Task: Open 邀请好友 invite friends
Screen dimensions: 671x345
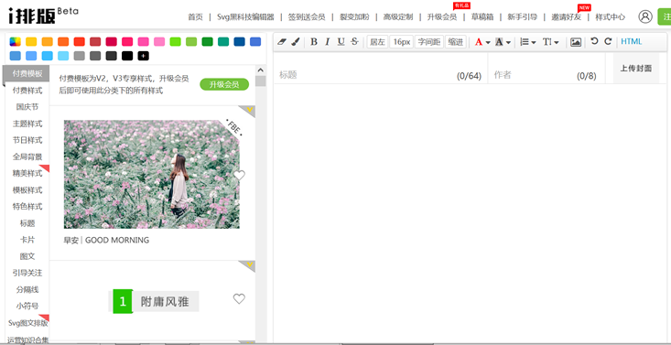Action: (566, 17)
